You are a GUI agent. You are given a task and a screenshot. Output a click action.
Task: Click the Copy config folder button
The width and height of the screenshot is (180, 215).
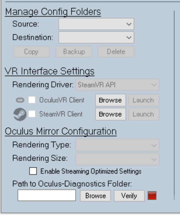[31, 52]
